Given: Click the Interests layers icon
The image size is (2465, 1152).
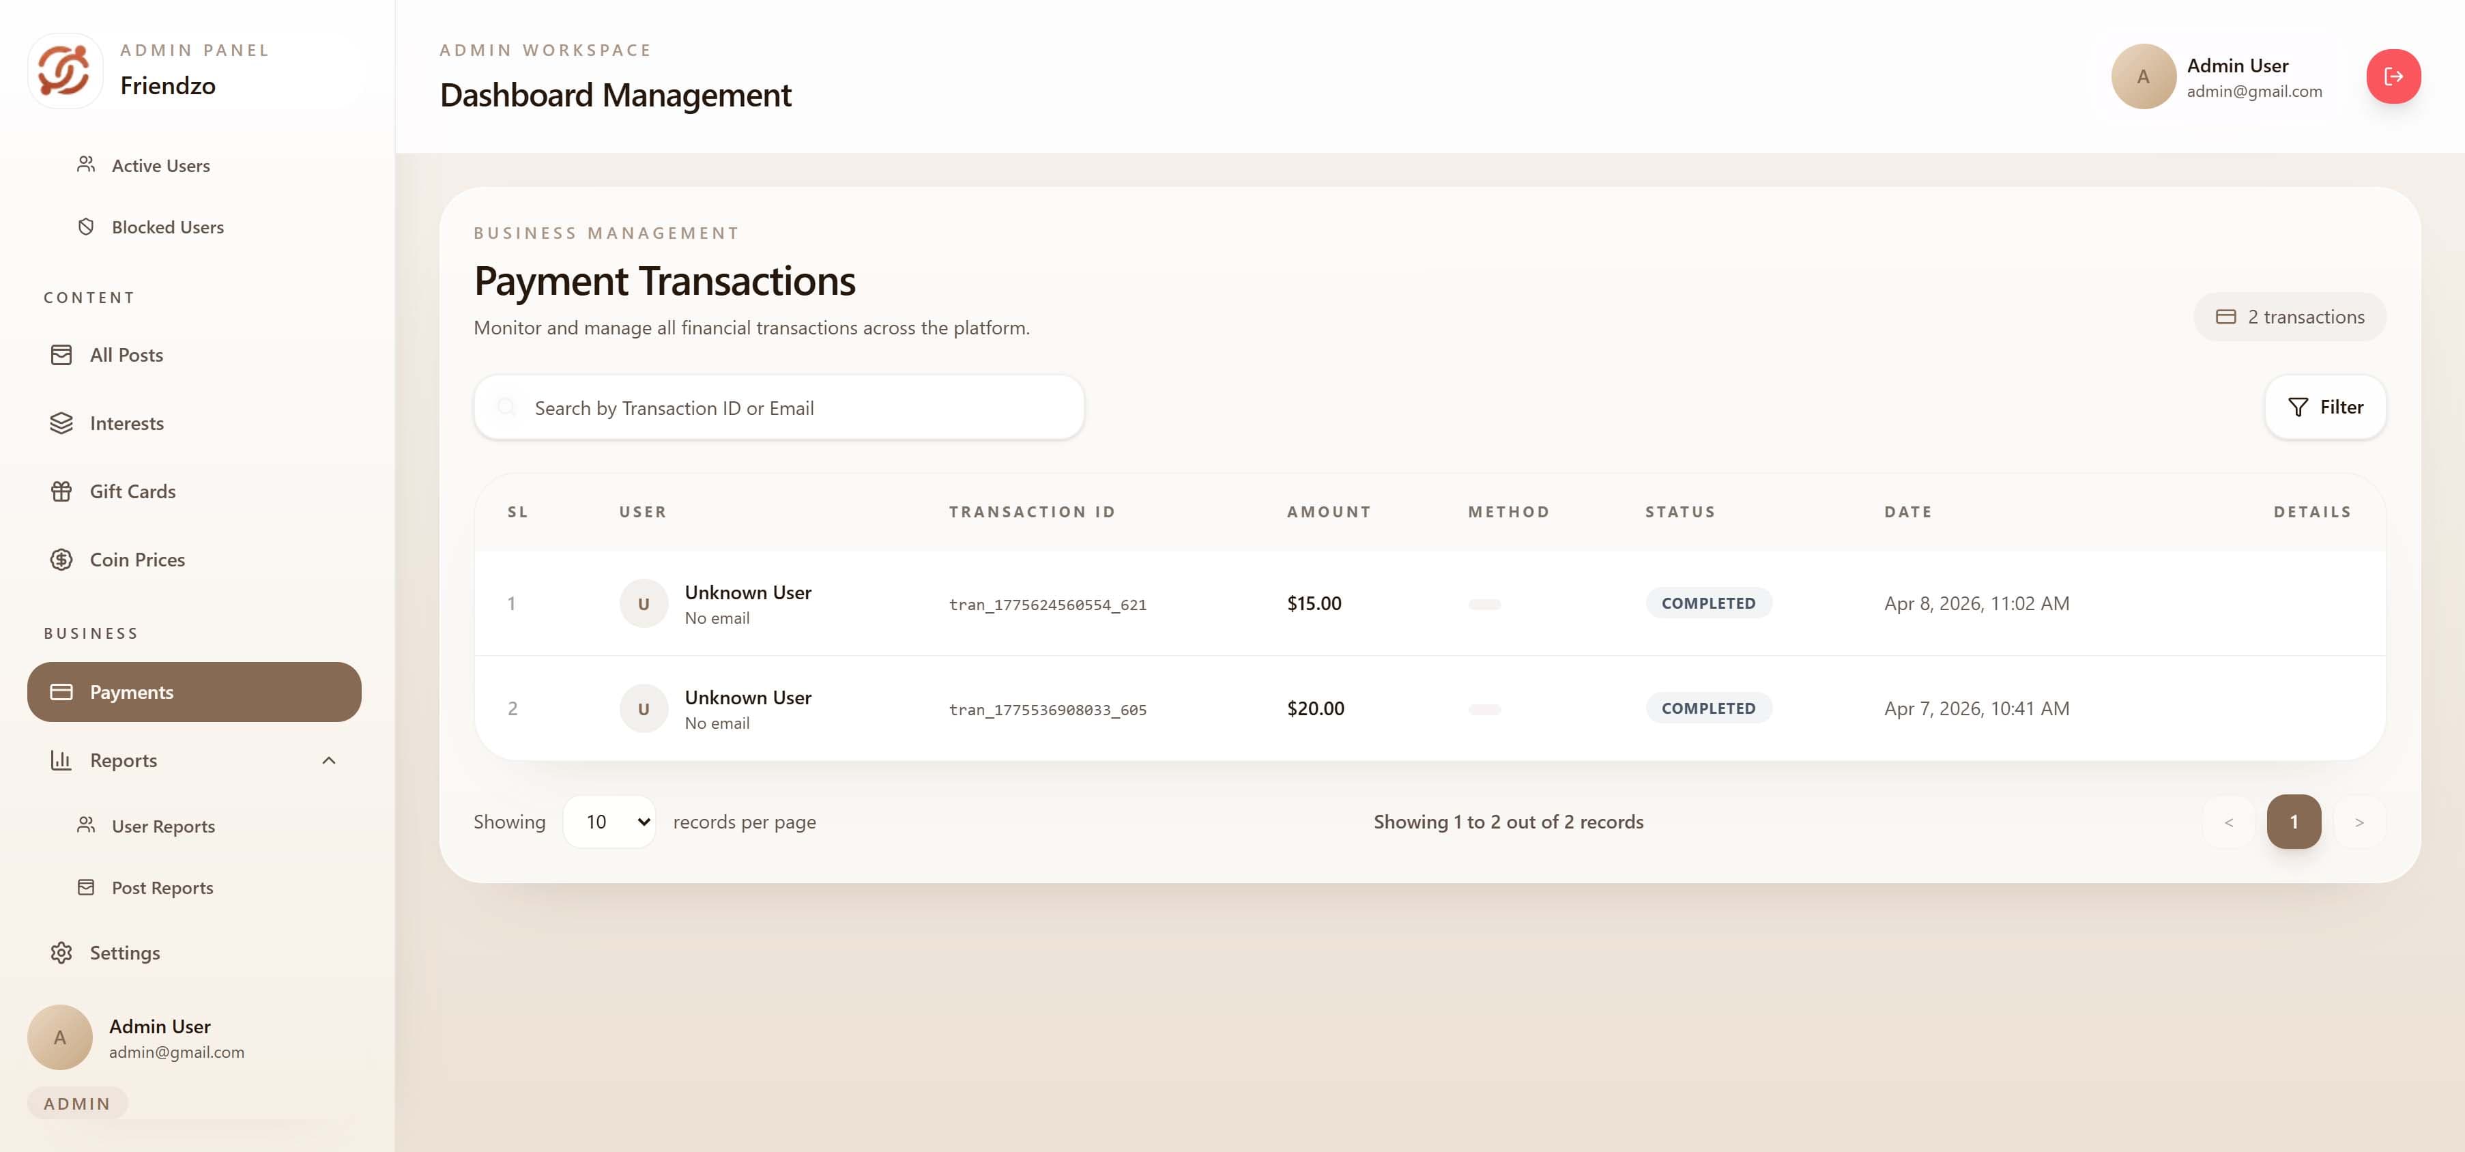Looking at the screenshot, I should 60,422.
